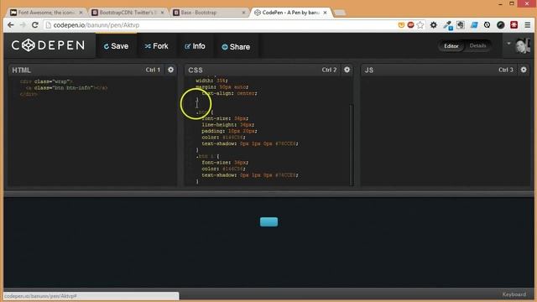This screenshot has width=537, height=302.
Task: Click the black circular sync extension icon
Action: pos(487,25)
